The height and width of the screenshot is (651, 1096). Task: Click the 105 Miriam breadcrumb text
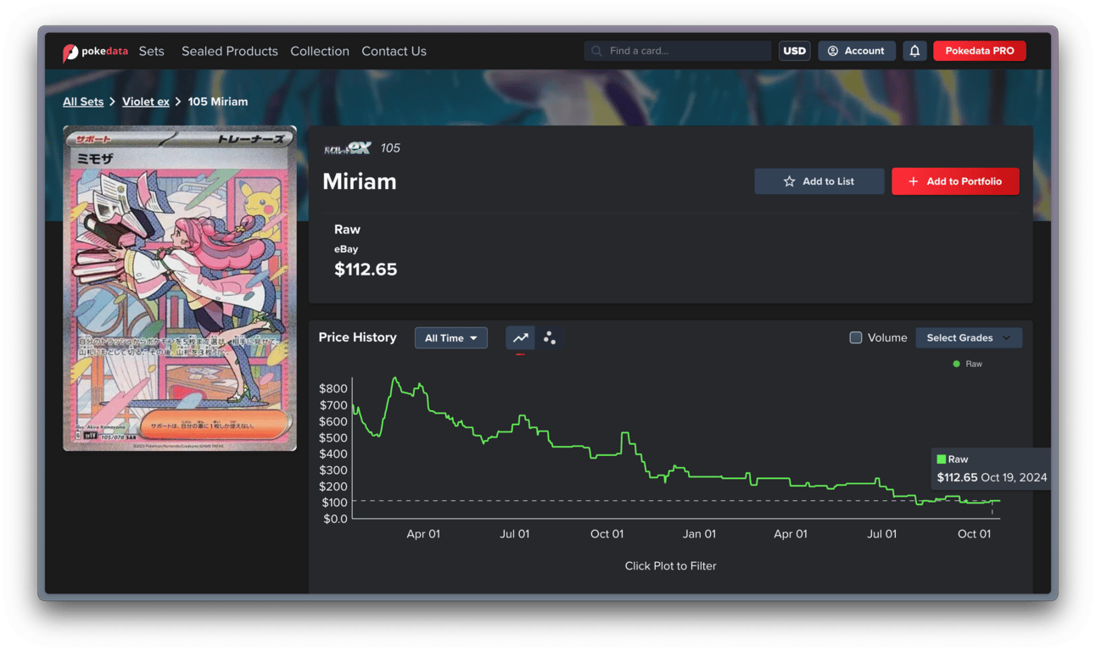coord(218,102)
